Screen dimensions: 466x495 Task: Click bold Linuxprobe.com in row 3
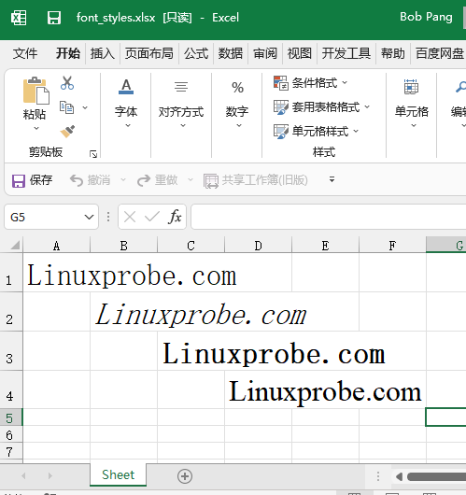pos(274,354)
